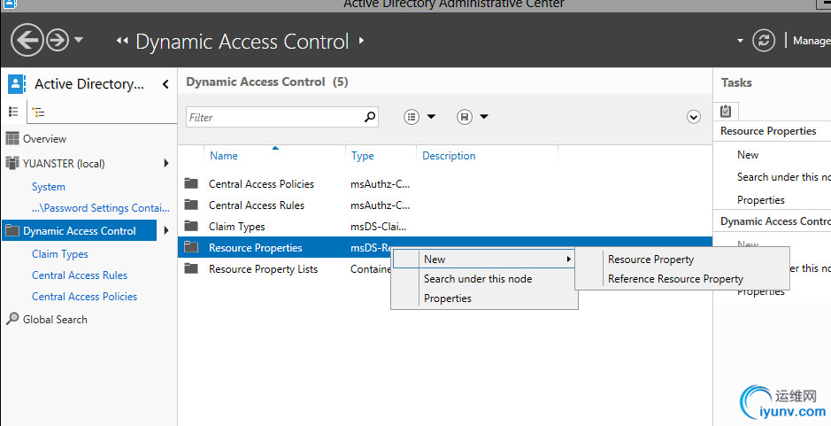Choose Properties in context menu
Image resolution: width=831 pixels, height=426 pixels.
point(447,298)
